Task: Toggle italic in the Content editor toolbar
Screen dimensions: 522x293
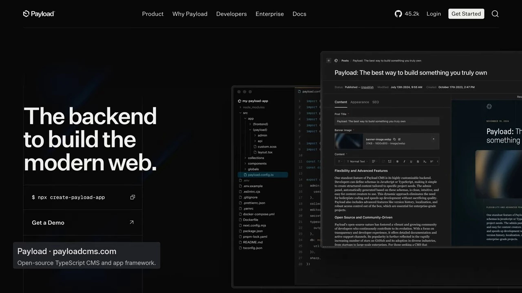Action: coord(404,162)
